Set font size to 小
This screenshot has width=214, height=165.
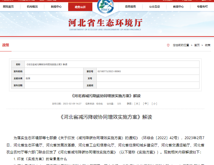click(x=154, y=104)
